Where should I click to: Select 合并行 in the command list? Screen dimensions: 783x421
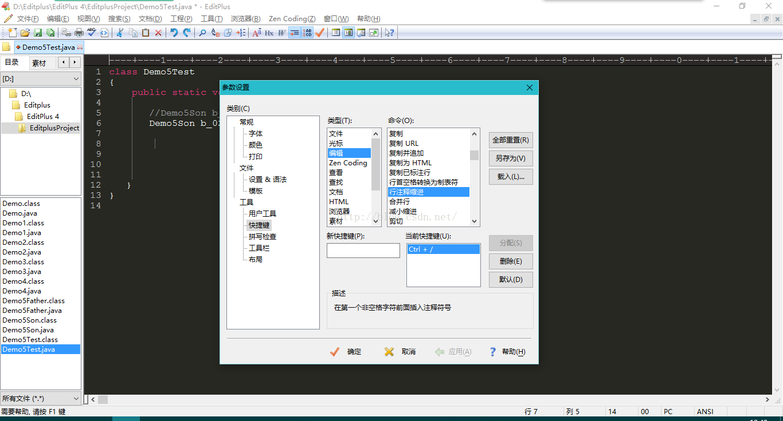coord(429,202)
